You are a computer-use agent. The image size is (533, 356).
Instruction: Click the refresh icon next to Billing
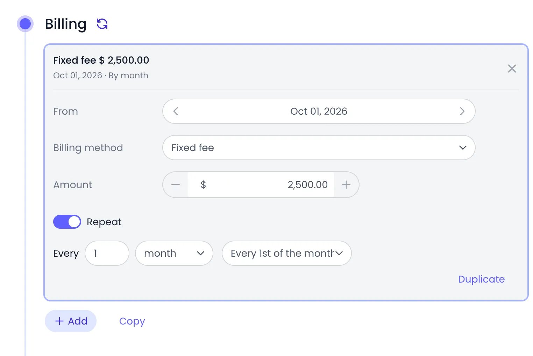click(x=102, y=24)
